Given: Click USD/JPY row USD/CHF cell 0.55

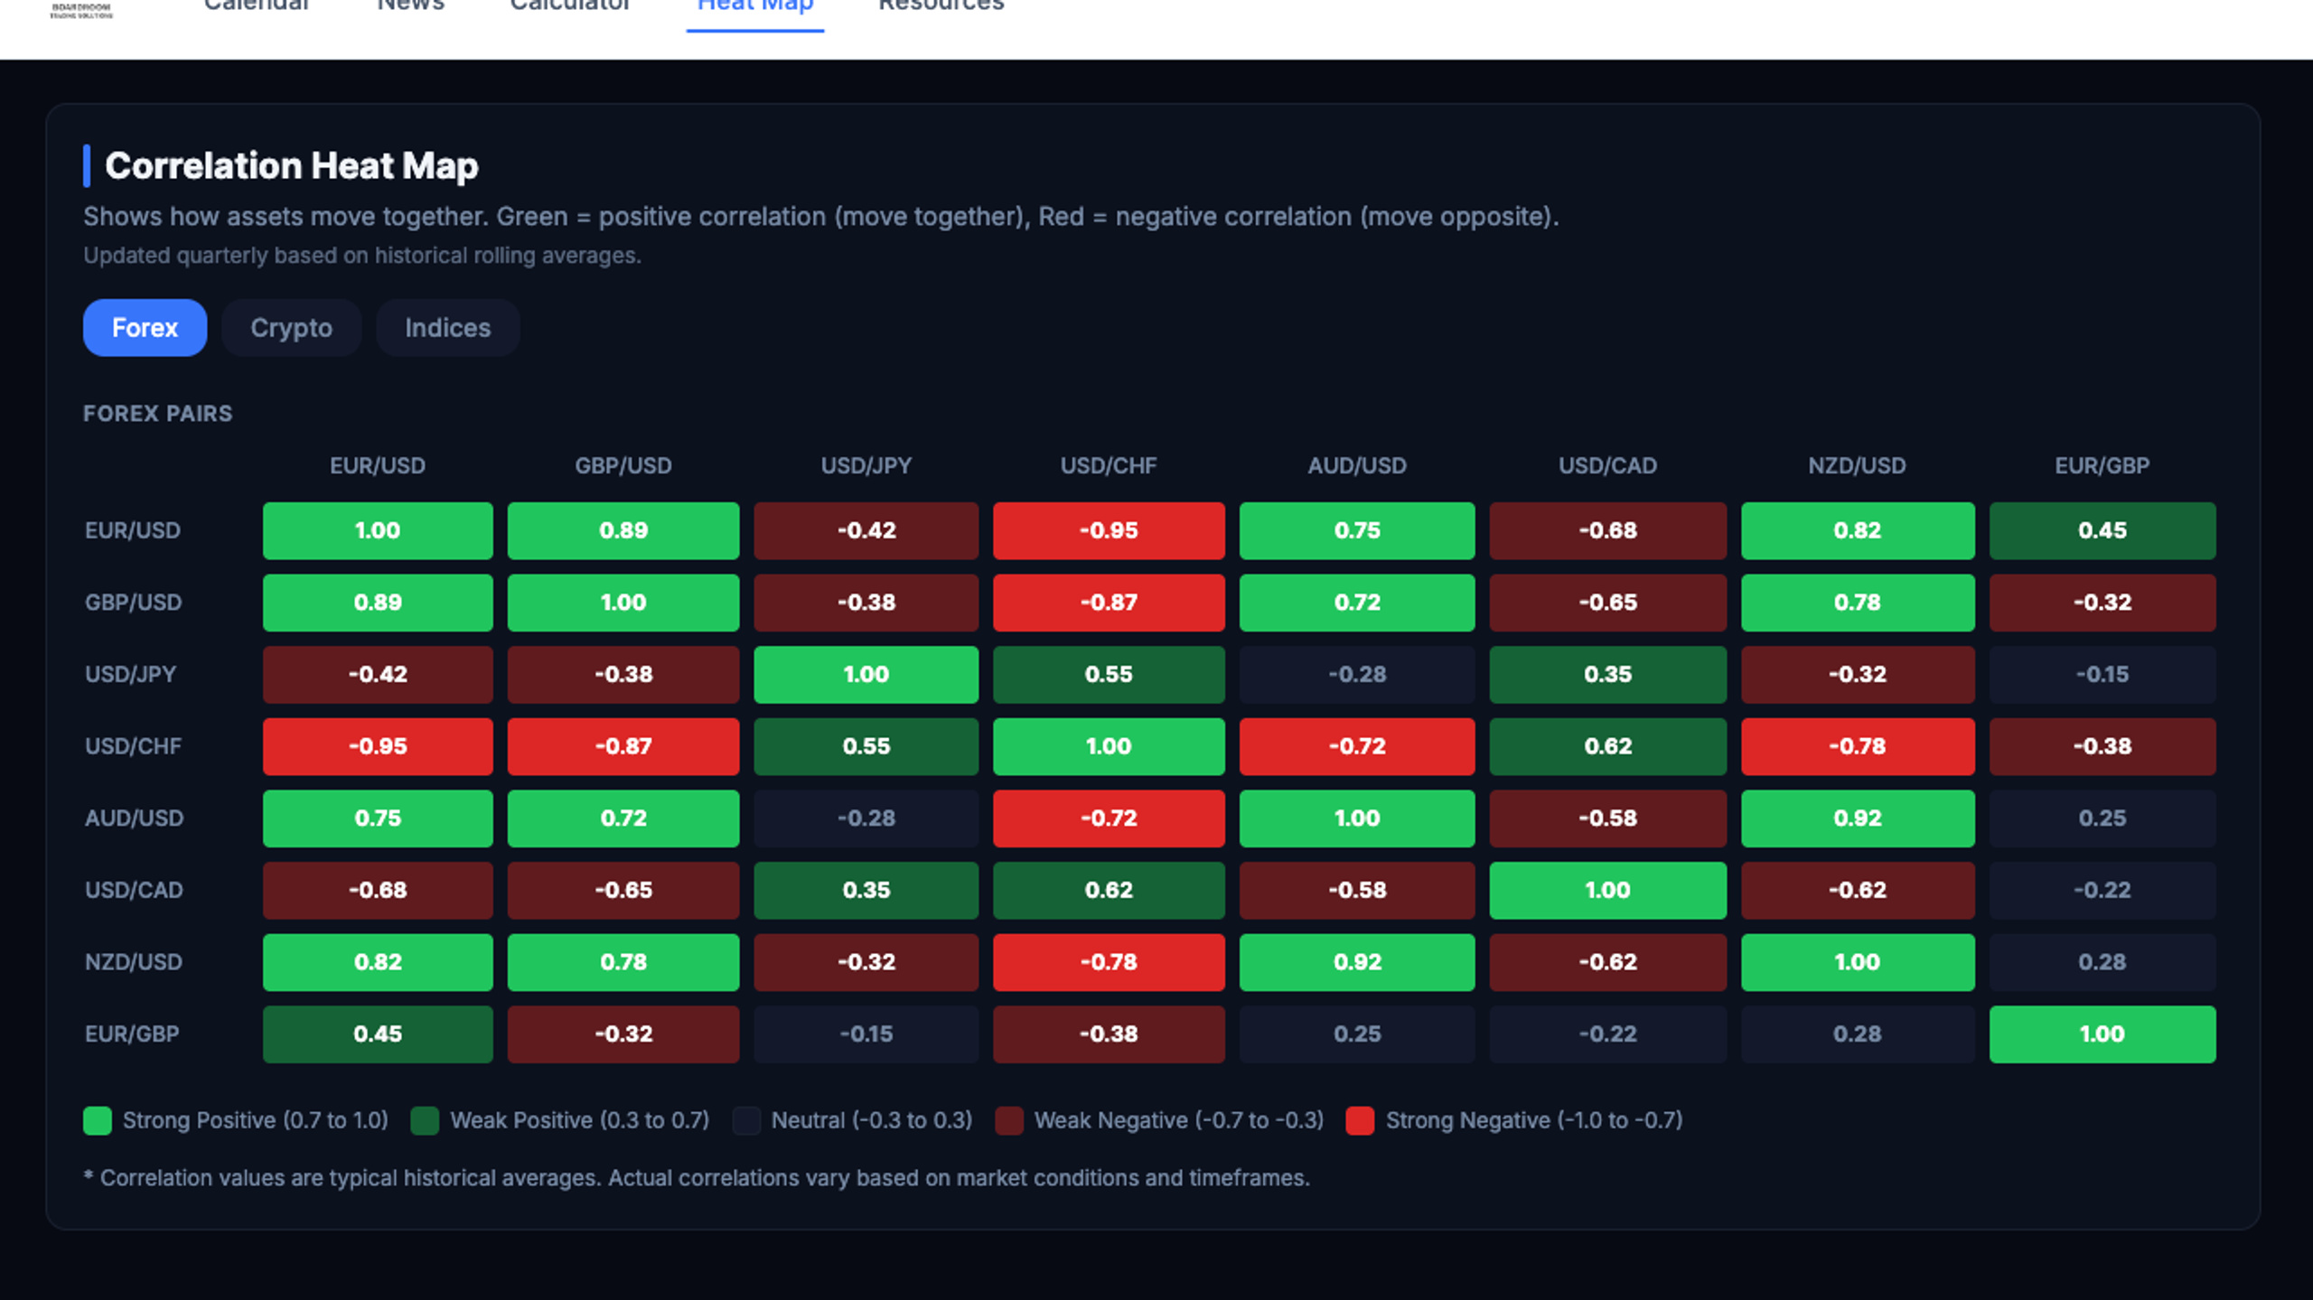Looking at the screenshot, I should click(x=1109, y=674).
